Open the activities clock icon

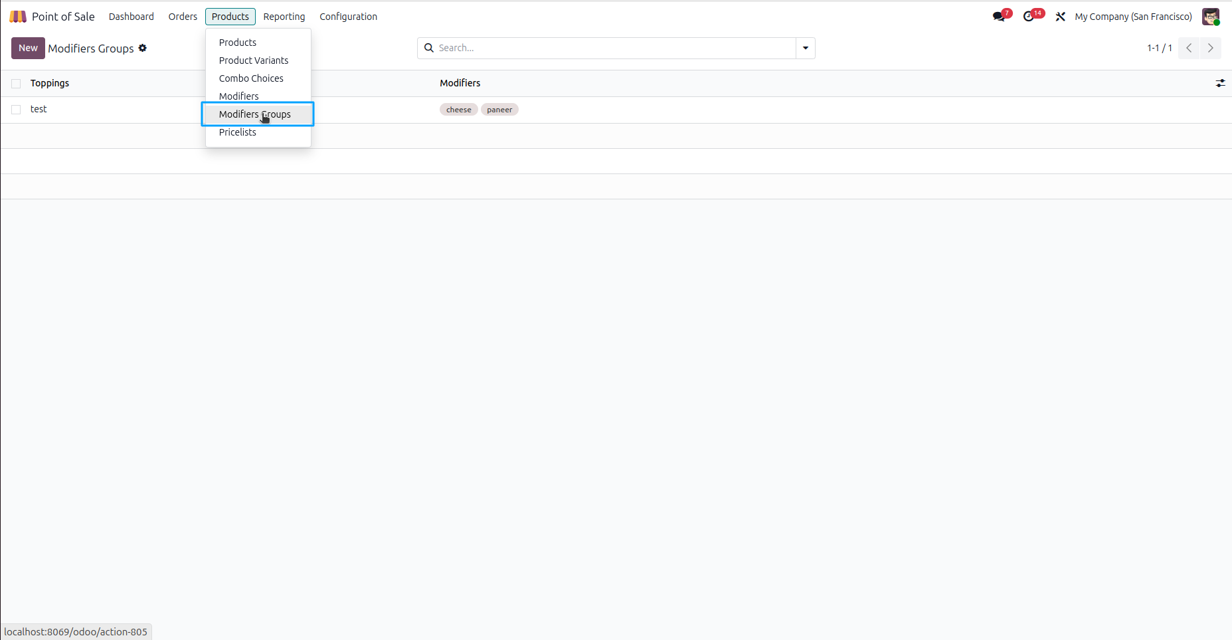(x=1030, y=17)
